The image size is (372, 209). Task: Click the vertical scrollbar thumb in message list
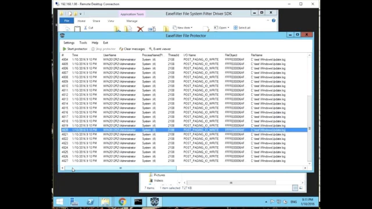click(x=310, y=129)
